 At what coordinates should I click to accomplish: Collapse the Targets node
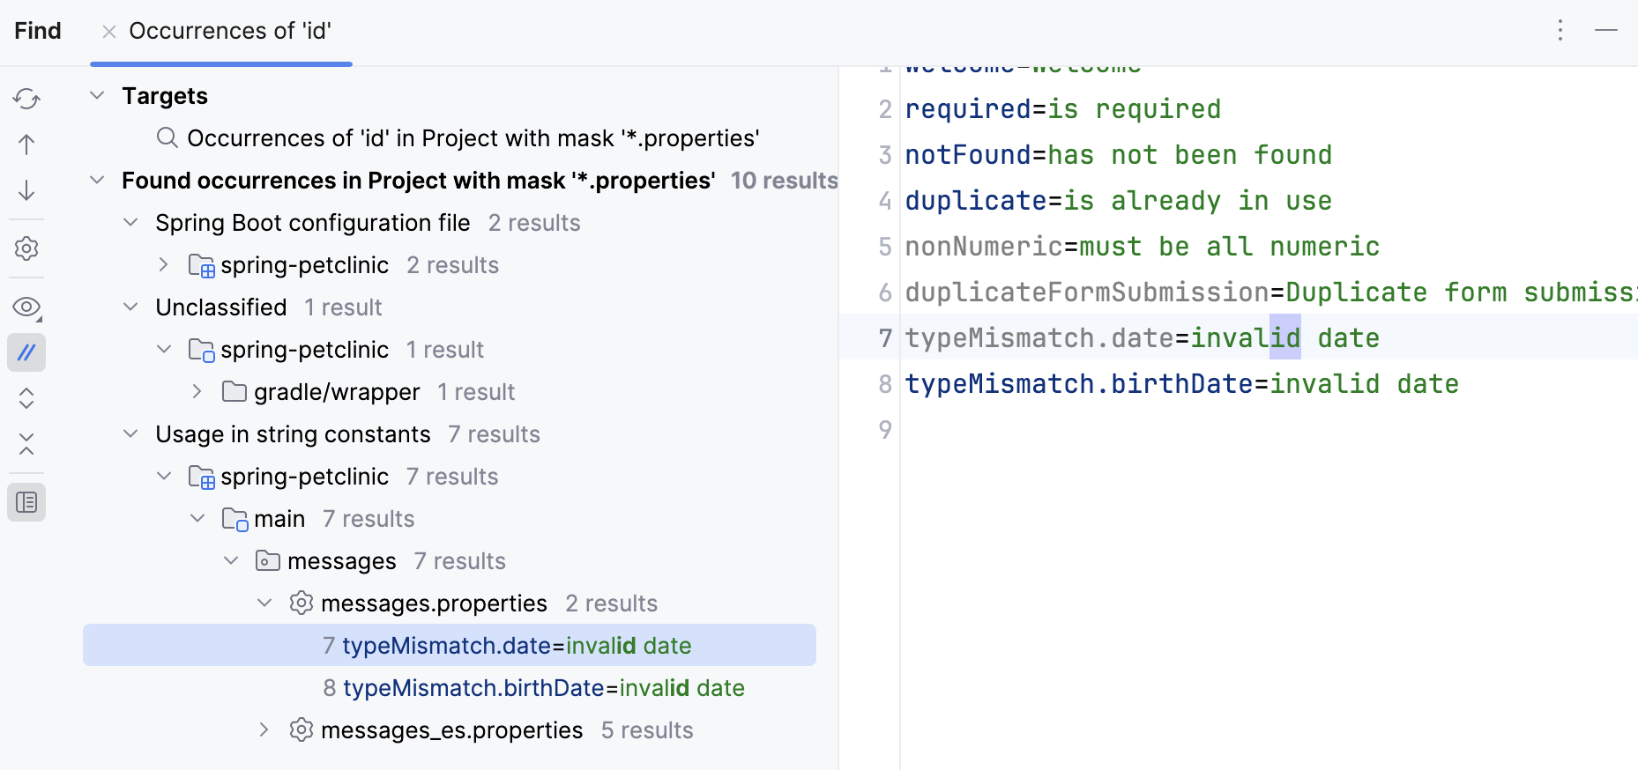pos(97,95)
